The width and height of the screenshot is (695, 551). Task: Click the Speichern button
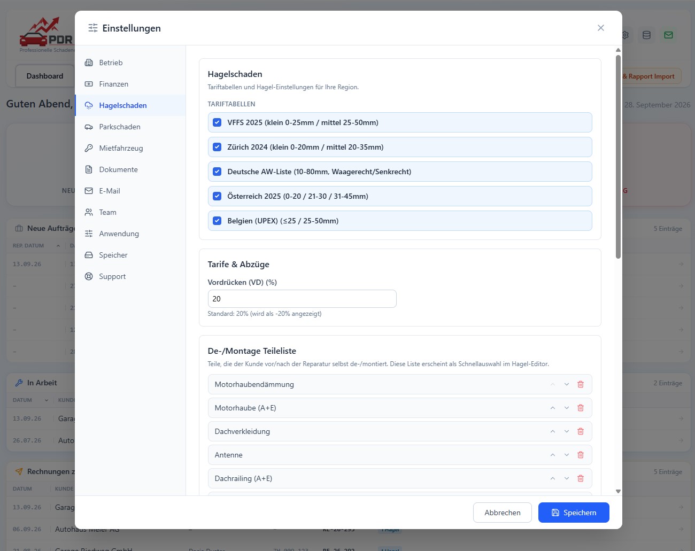pos(574,513)
